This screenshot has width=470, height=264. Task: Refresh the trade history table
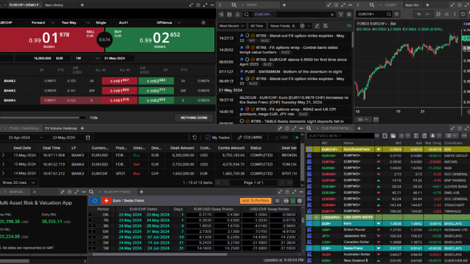pos(195,137)
